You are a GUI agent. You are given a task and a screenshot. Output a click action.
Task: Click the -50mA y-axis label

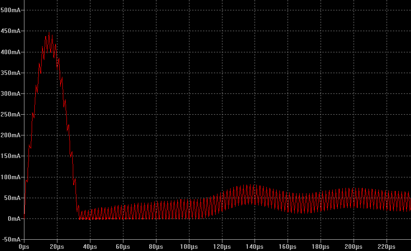pyautogui.click(x=11, y=239)
